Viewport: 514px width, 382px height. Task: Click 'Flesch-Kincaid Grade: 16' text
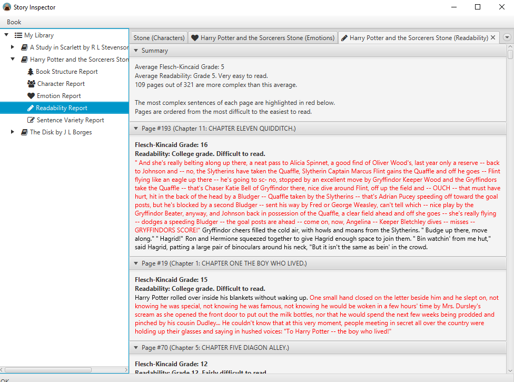pyautogui.click(x=171, y=144)
